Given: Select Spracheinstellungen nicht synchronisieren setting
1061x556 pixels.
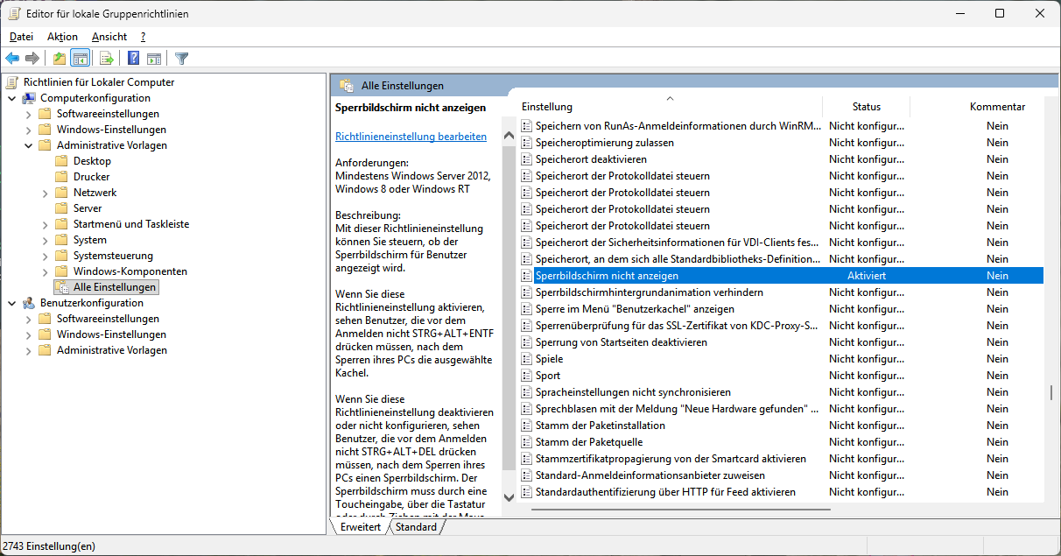Looking at the screenshot, I should point(633,392).
